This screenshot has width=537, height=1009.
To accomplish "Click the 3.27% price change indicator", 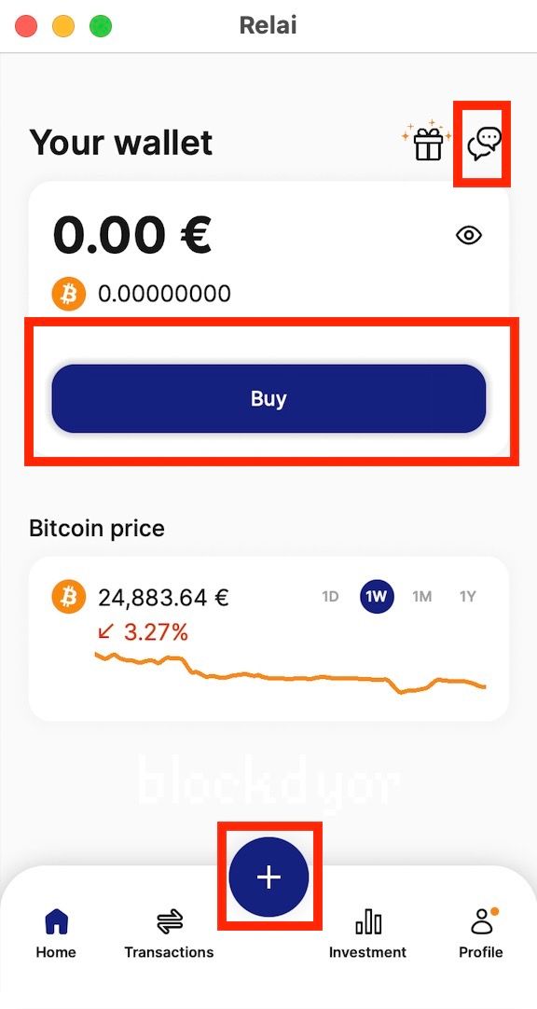I will 143,632.
